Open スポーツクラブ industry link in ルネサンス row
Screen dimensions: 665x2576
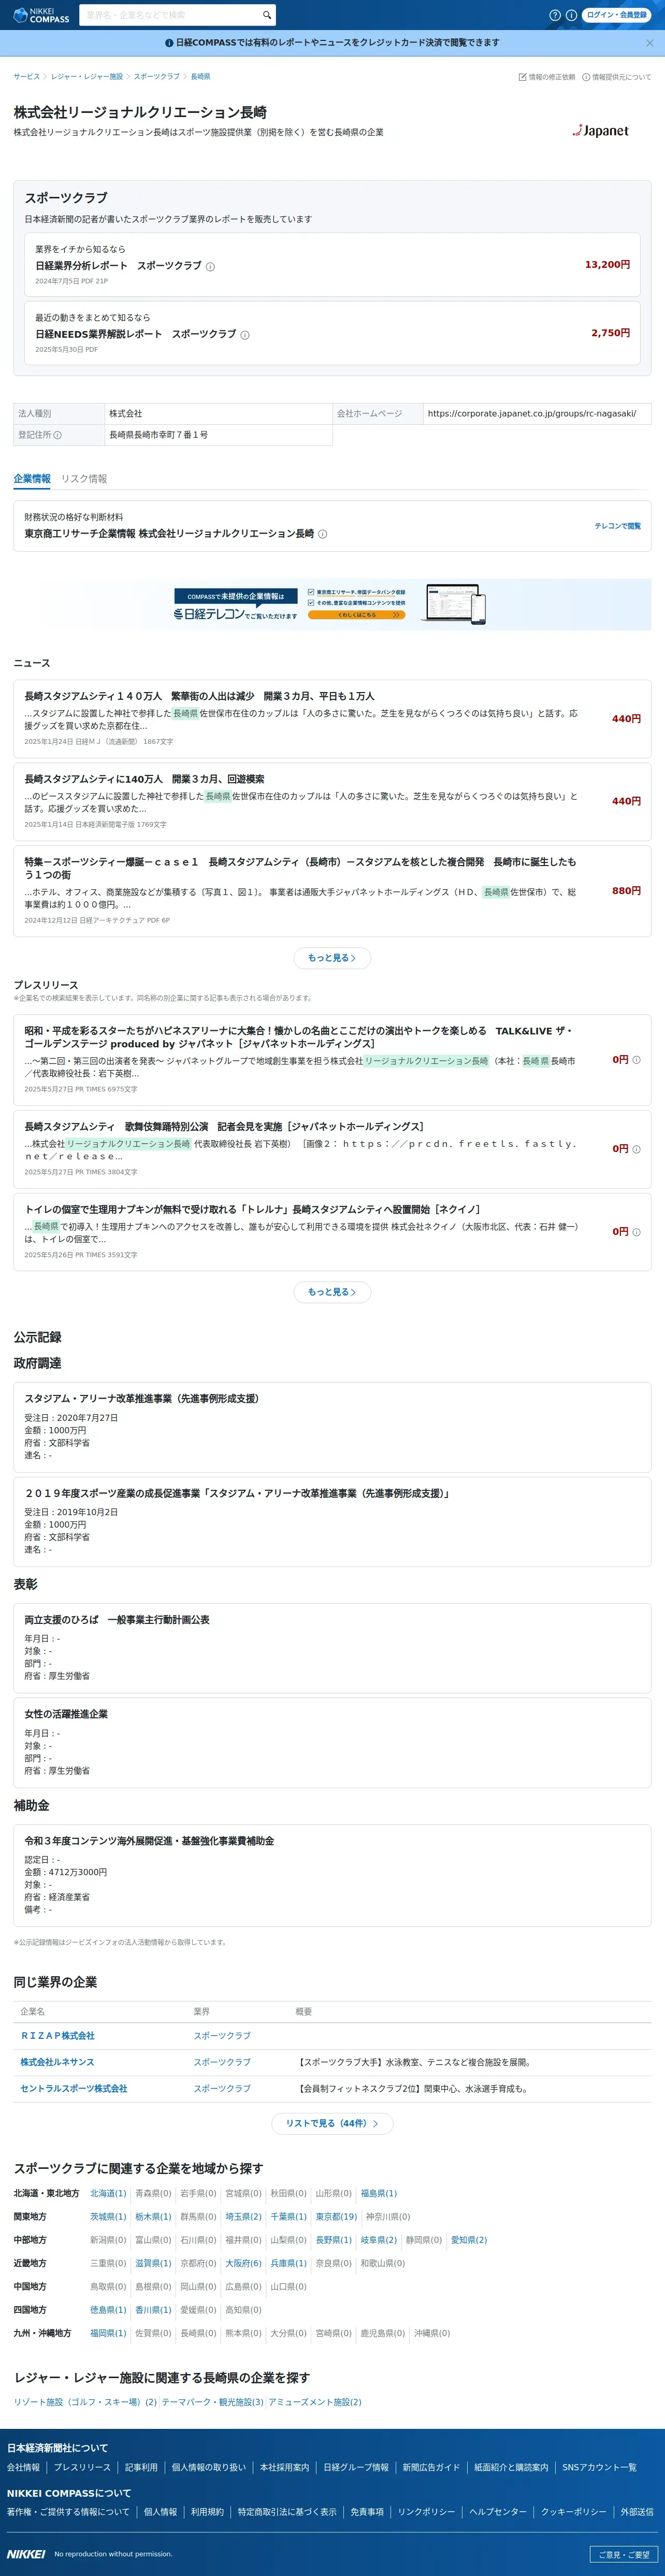pos(222,2062)
